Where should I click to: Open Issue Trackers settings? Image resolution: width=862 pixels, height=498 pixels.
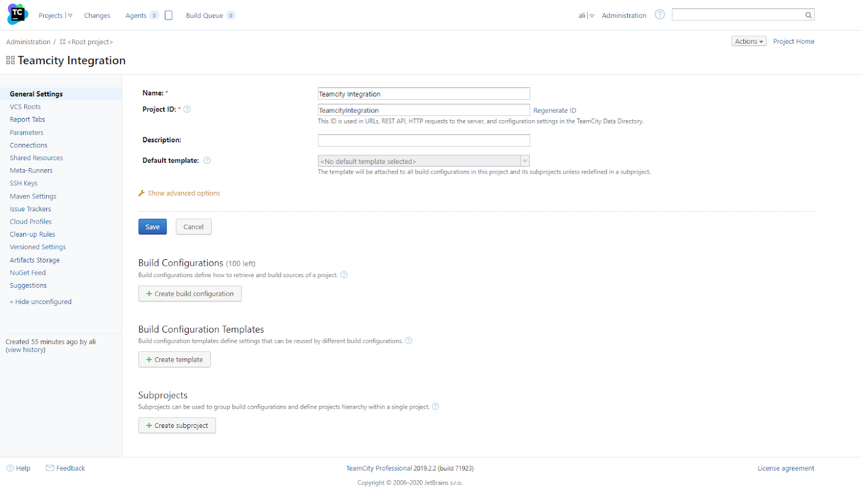pos(30,209)
